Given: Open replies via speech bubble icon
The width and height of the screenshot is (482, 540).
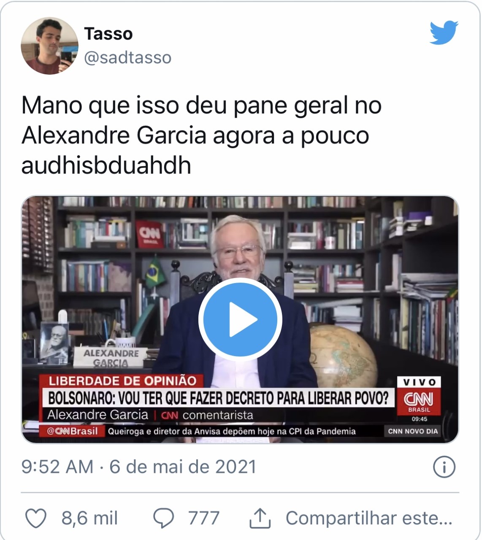Looking at the screenshot, I should 163,518.
